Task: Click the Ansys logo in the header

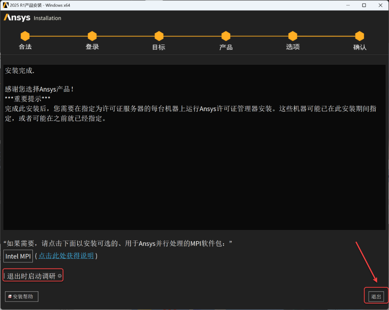Action: point(17,18)
